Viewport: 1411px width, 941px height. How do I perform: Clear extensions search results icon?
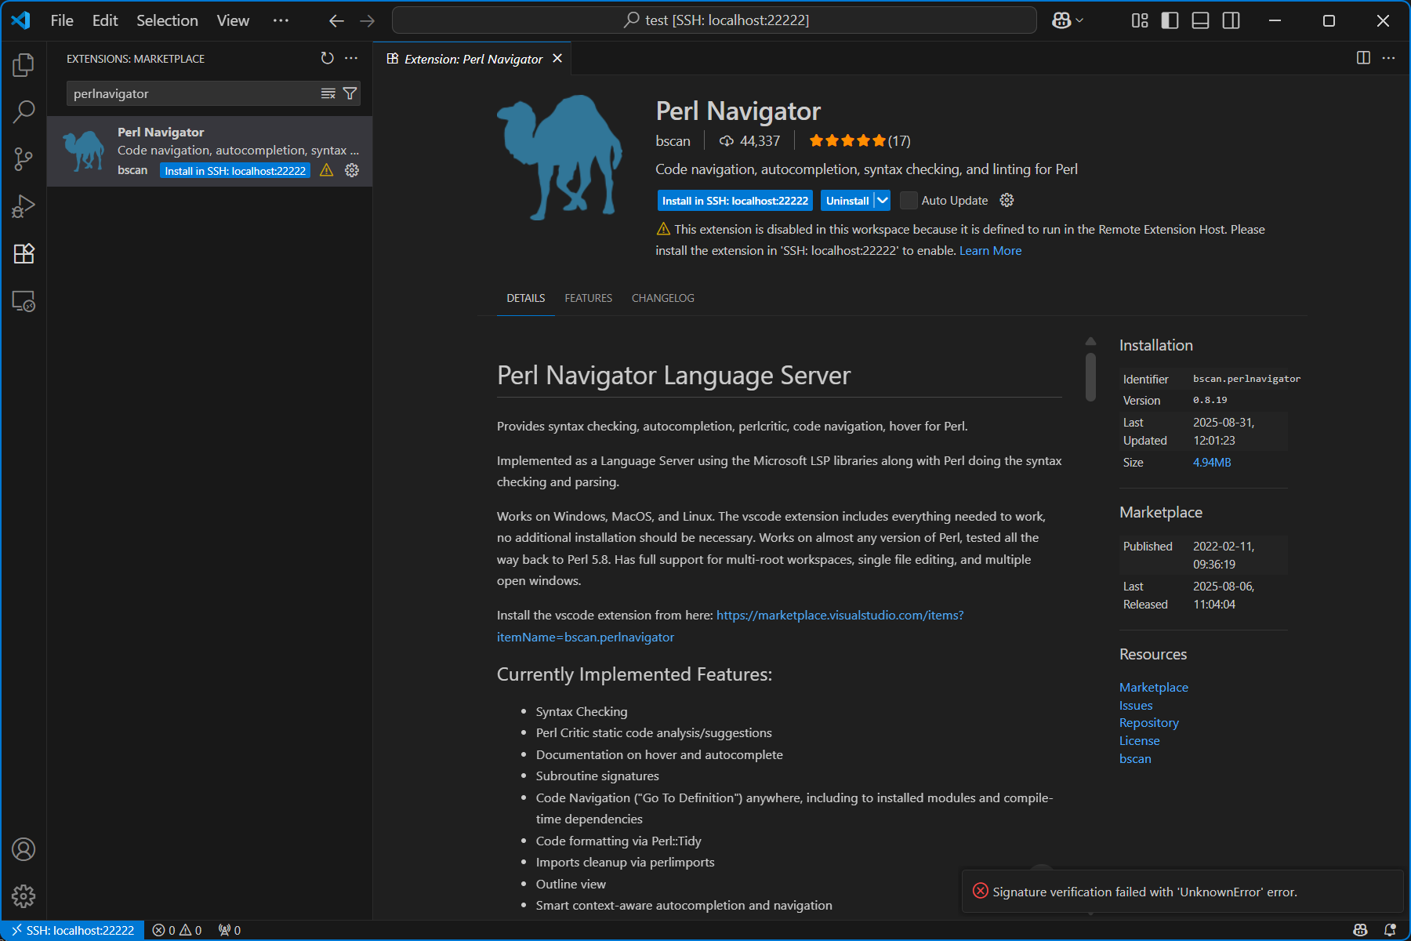pos(328,94)
